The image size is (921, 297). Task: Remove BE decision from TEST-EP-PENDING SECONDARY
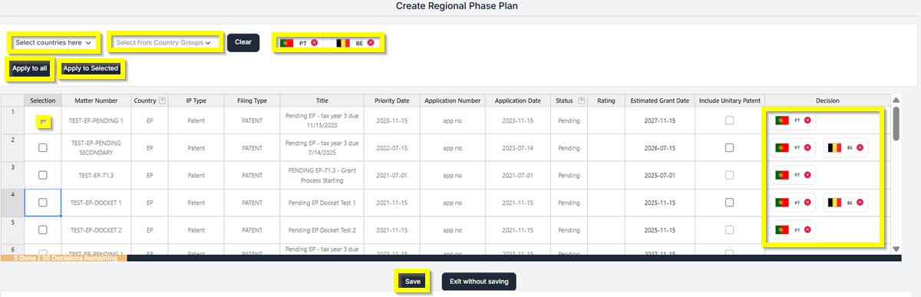point(860,147)
